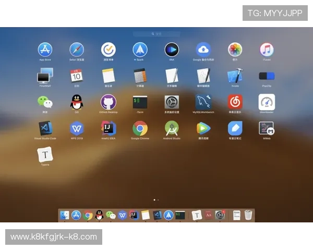This screenshot has width=313, height=250.
Task: Click App Store icon in the Dock
Action: [76, 215]
